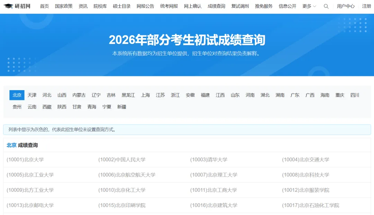Click (10016)北京建筑大学 entry
This screenshot has width=374, height=215.
[214, 205]
